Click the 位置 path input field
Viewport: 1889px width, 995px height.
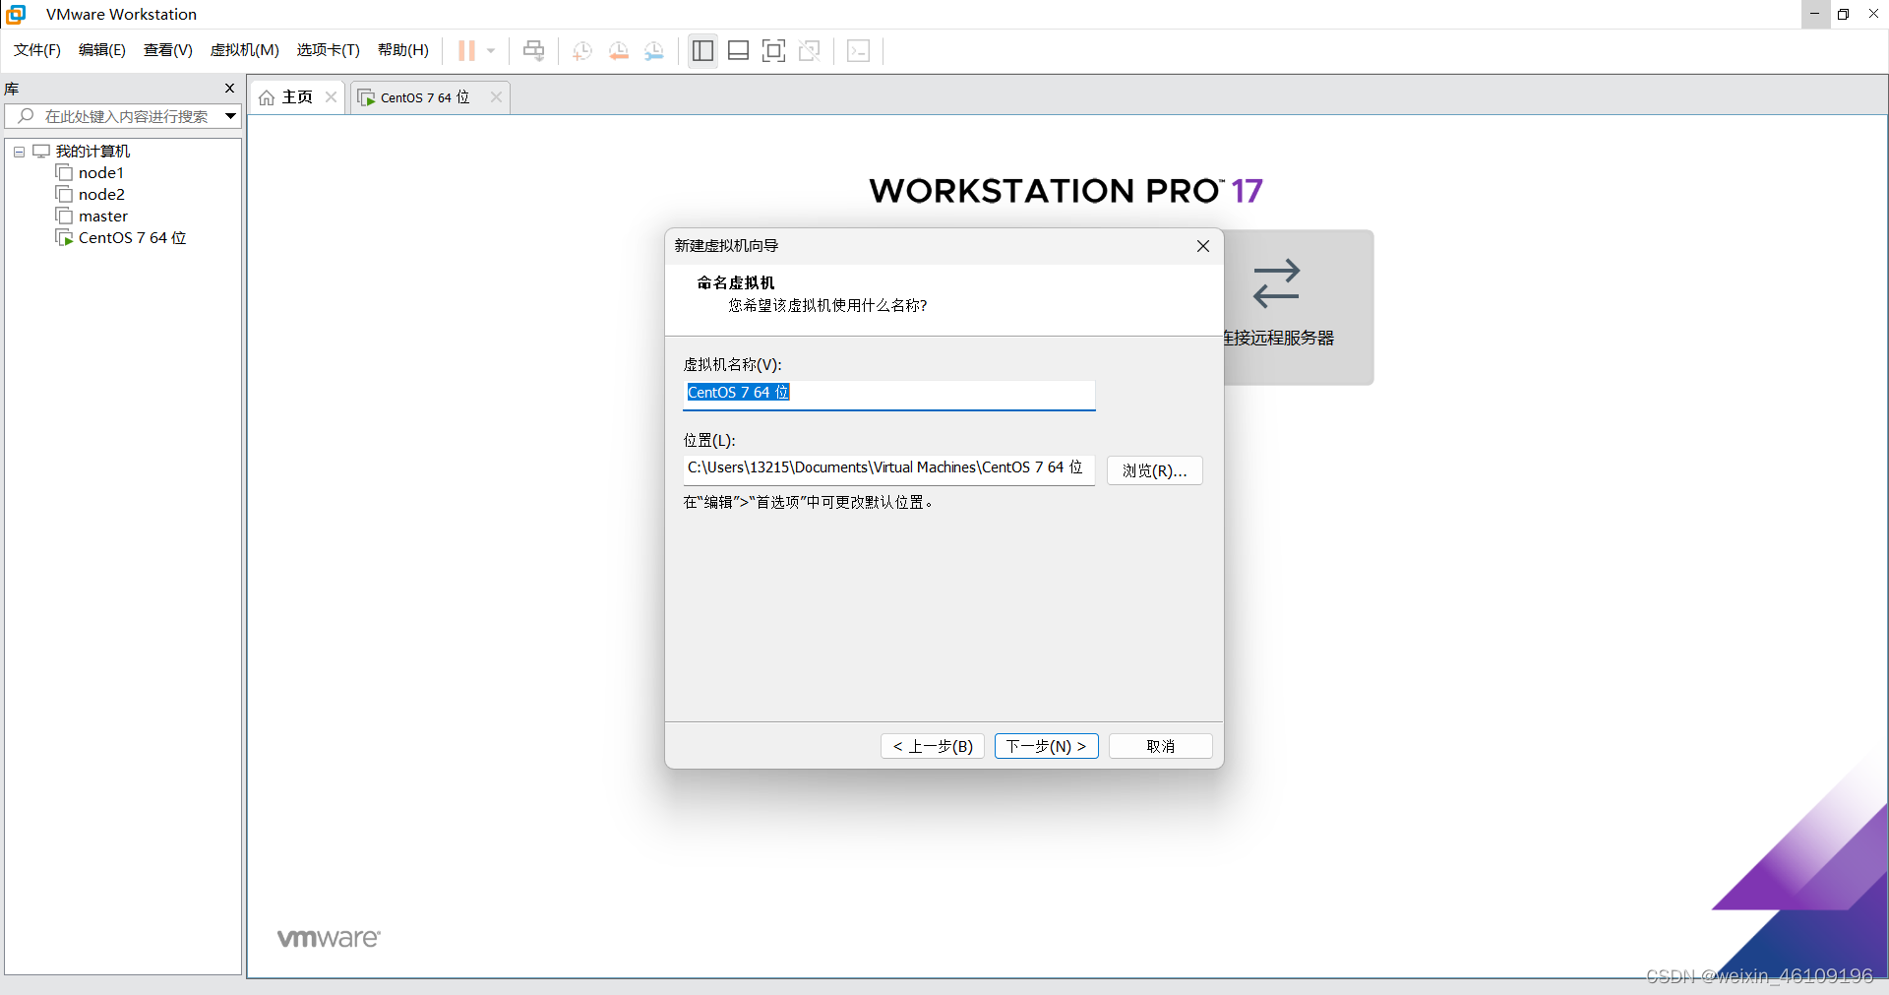(x=889, y=469)
